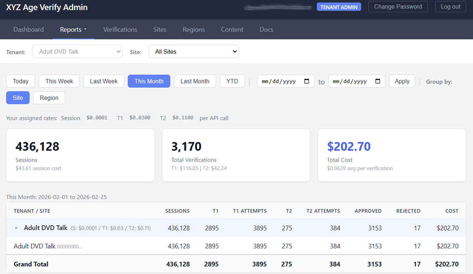Open the Tenant dropdown selector
Image resolution: width=473 pixels, height=274 pixels.
pos(78,52)
